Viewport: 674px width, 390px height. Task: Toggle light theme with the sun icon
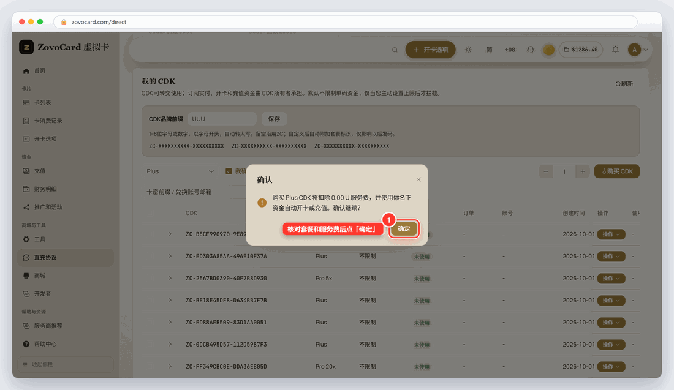[468, 50]
